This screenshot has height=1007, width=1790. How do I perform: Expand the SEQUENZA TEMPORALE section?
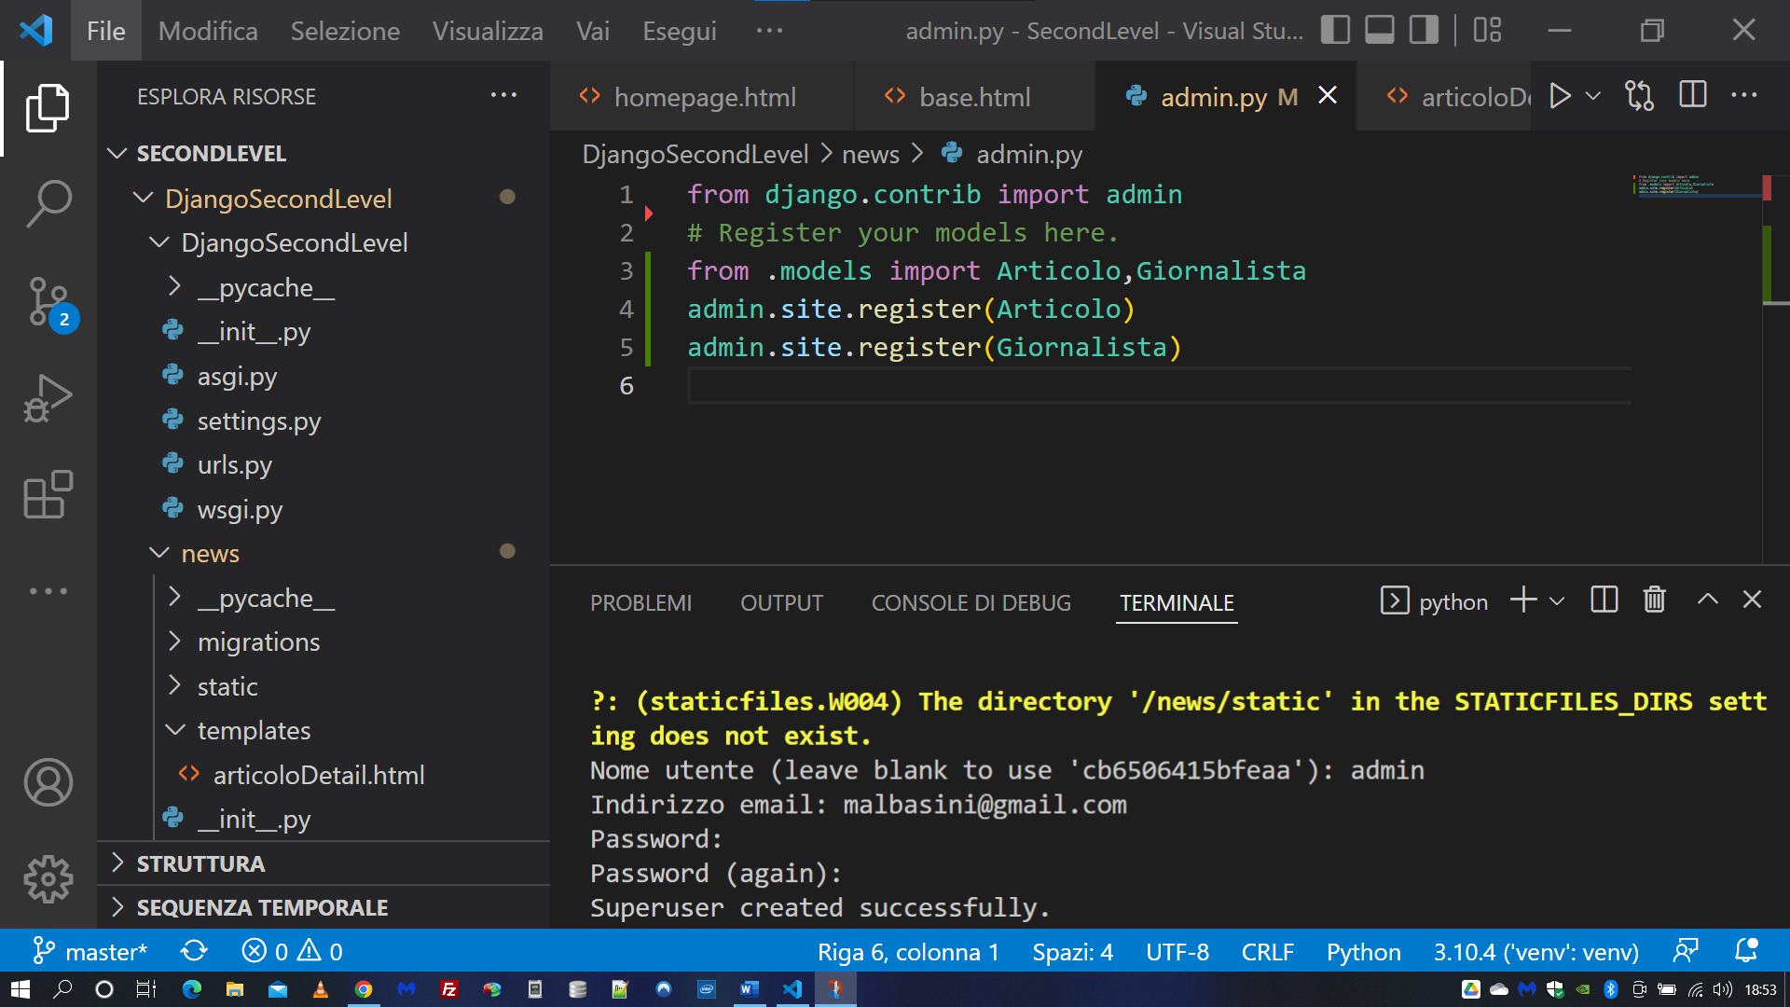click(x=323, y=907)
